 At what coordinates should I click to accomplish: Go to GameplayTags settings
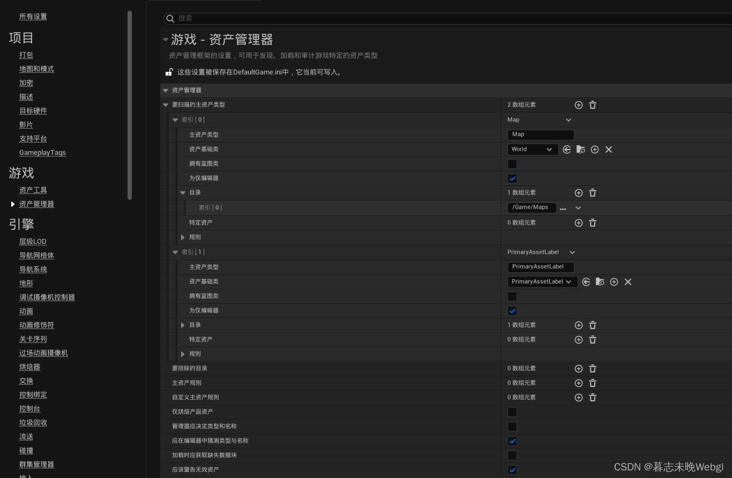coord(42,153)
